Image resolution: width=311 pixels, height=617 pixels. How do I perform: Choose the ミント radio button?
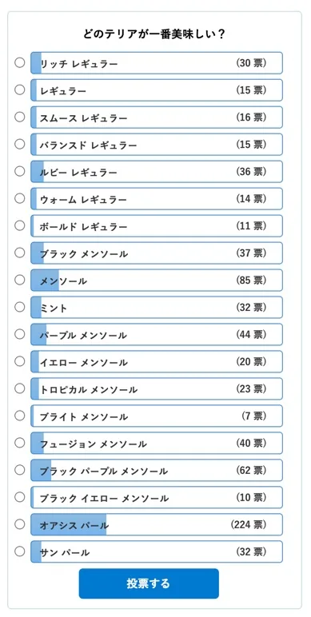pos(20,307)
